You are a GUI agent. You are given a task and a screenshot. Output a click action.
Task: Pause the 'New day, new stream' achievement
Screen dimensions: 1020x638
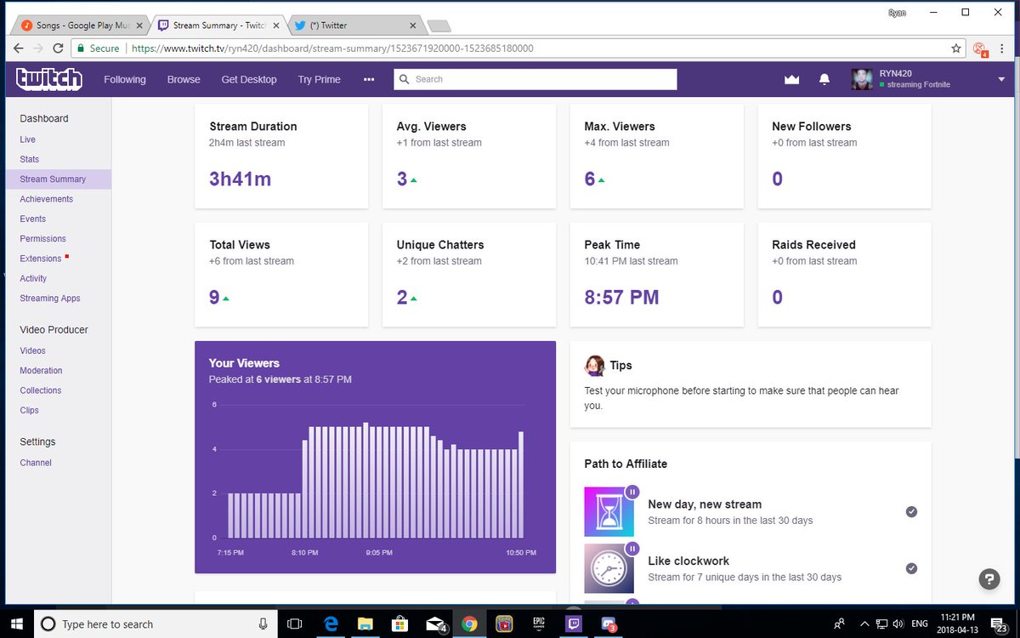coord(632,492)
